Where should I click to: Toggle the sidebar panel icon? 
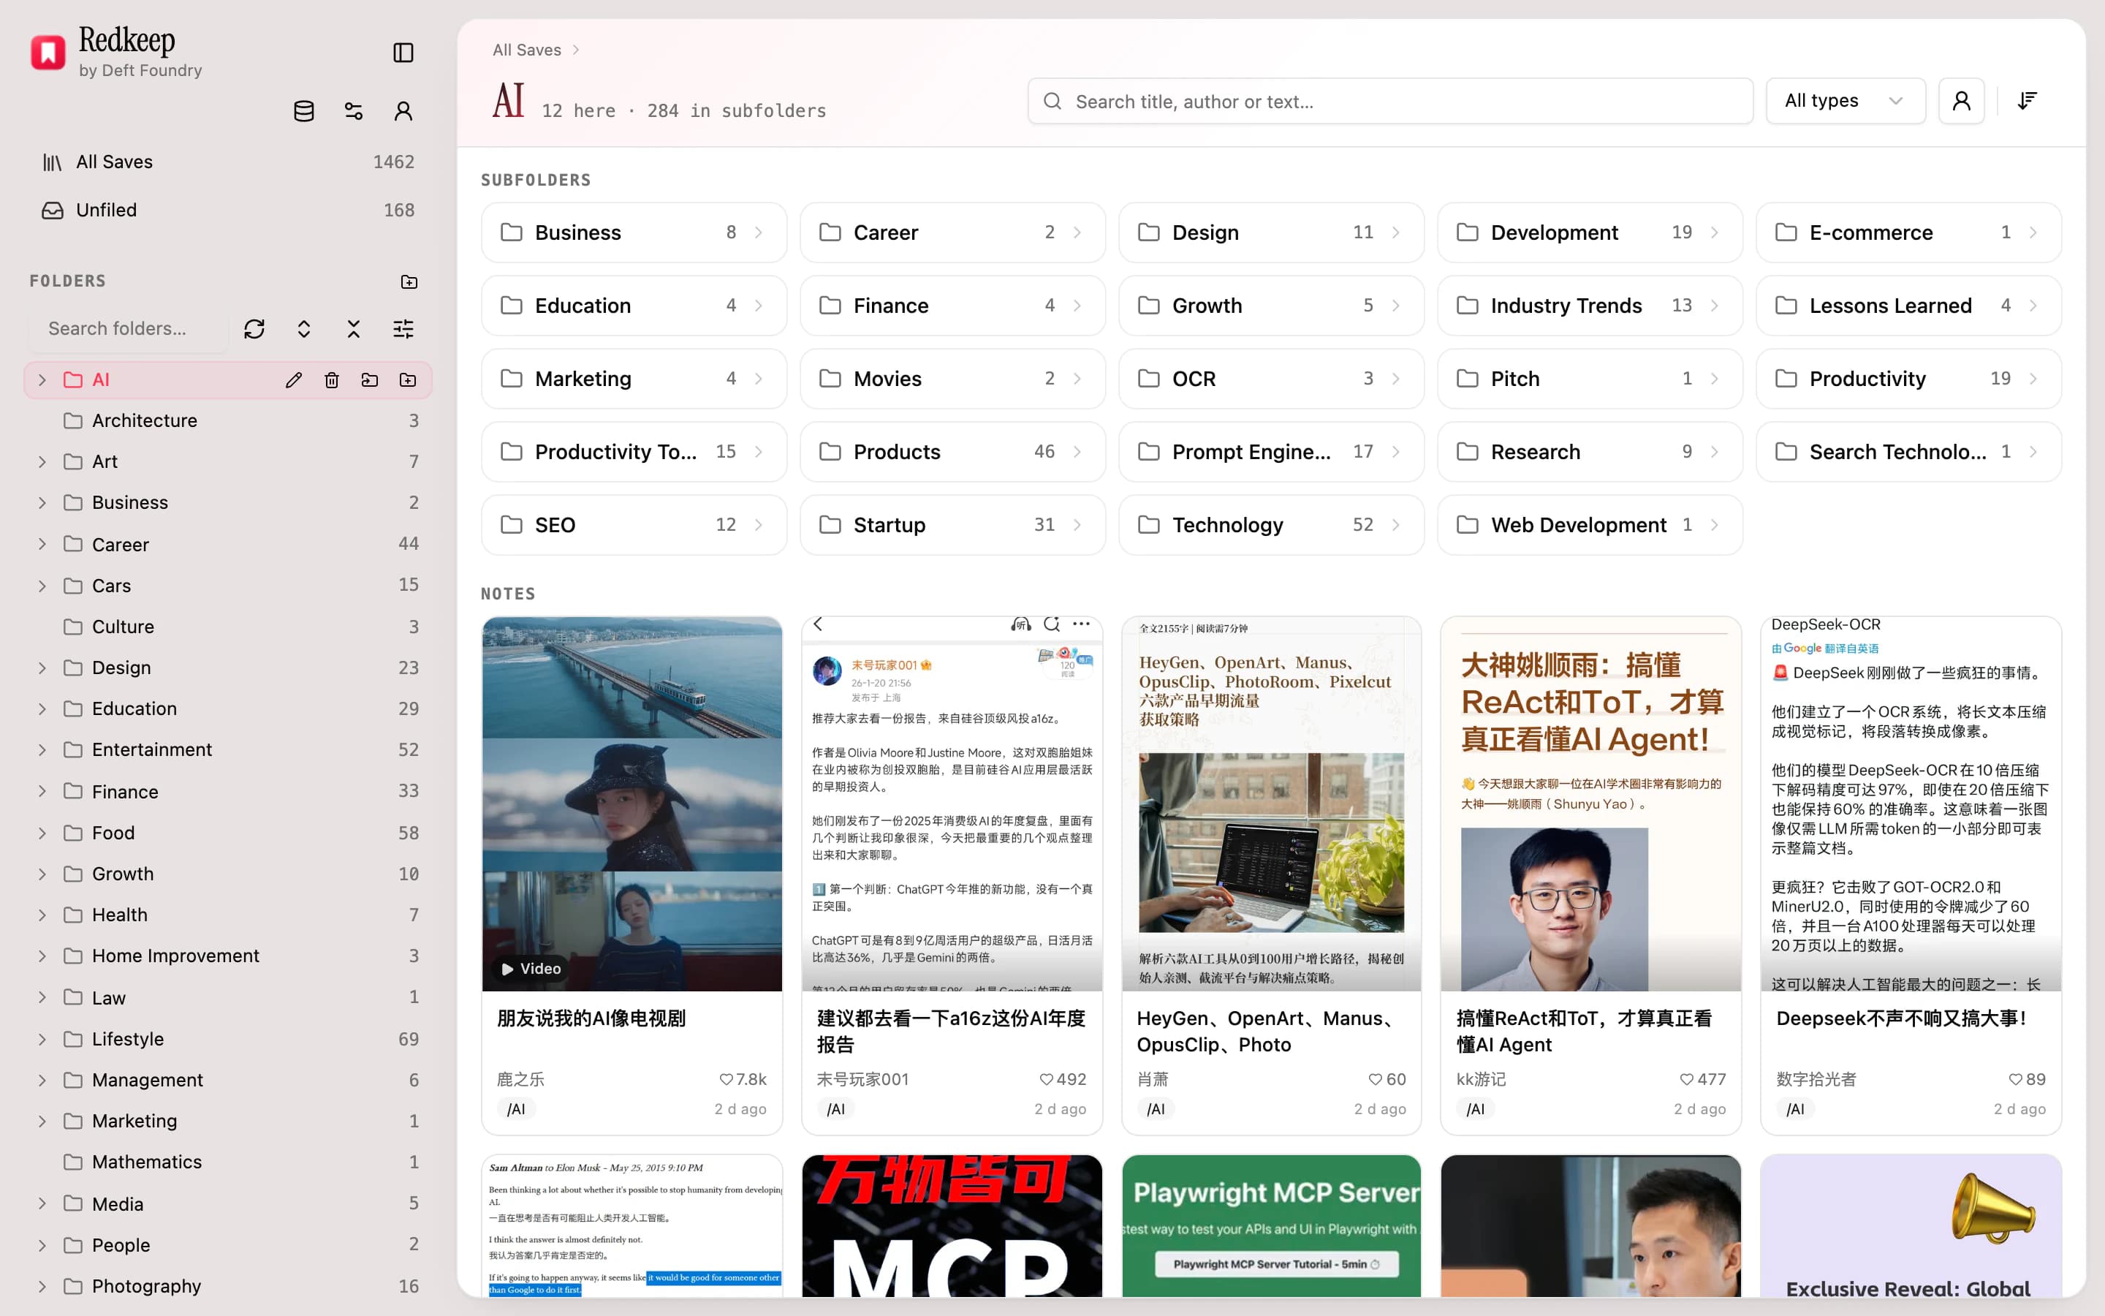[x=403, y=52]
